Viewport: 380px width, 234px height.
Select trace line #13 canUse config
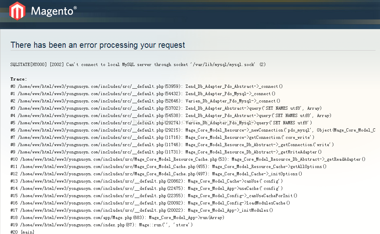(146, 181)
